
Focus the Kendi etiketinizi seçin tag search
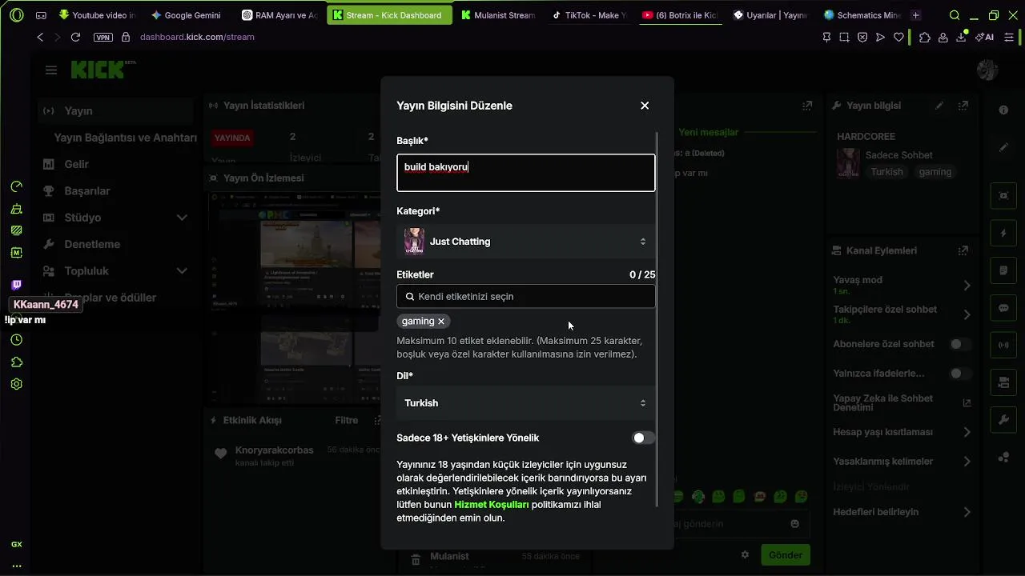coord(526,296)
